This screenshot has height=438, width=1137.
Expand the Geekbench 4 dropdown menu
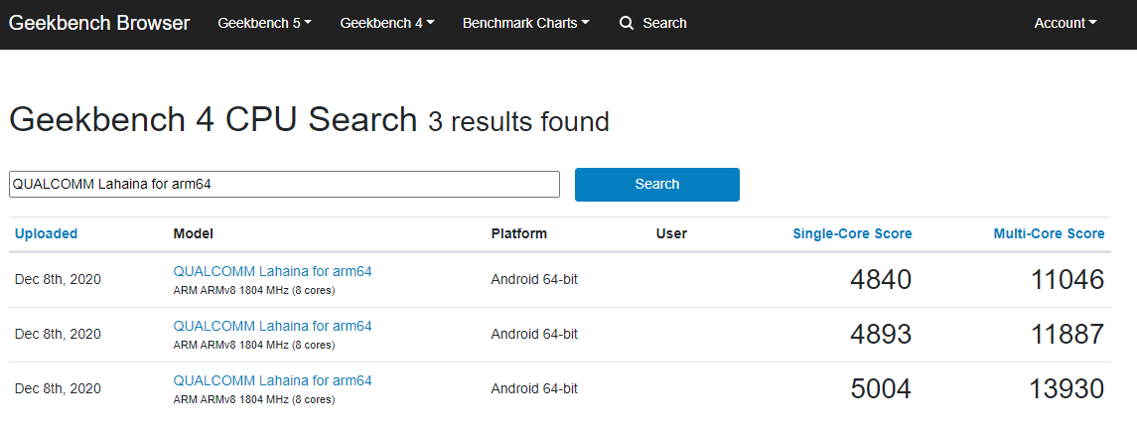(x=387, y=23)
